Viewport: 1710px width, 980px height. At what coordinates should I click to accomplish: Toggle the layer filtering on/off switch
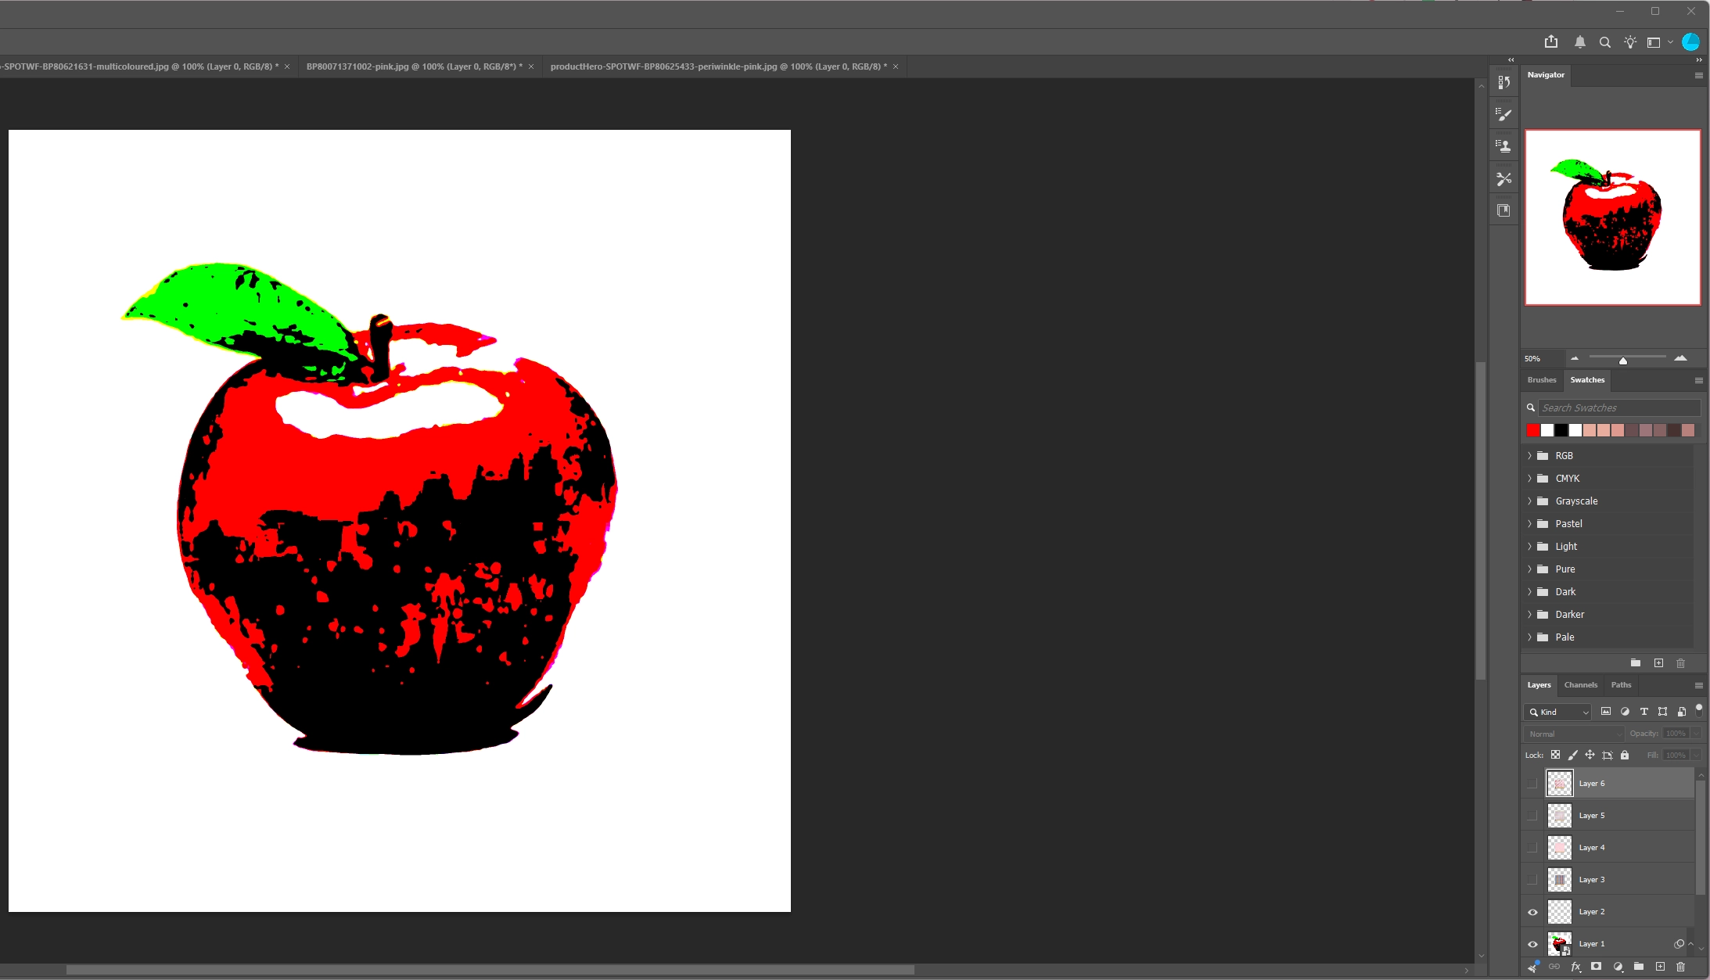point(1699,710)
